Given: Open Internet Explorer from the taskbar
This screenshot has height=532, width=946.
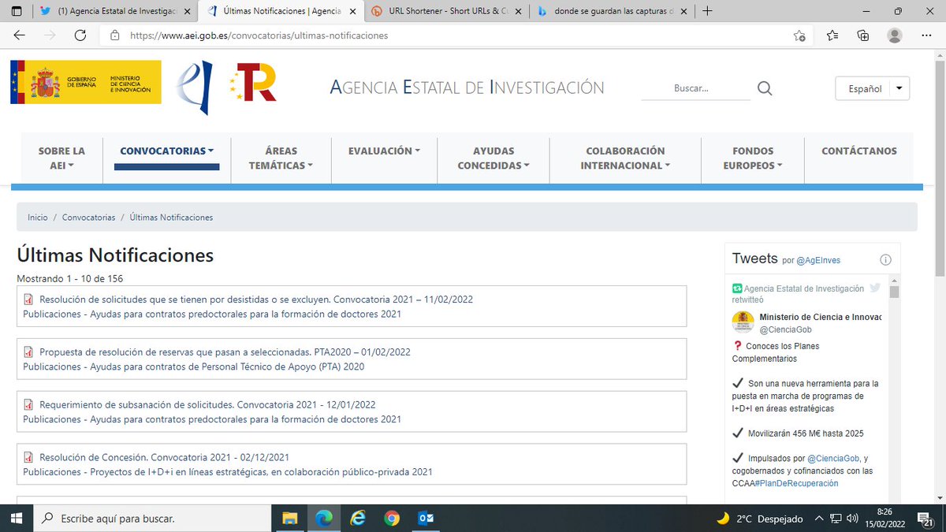Looking at the screenshot, I should click(359, 518).
